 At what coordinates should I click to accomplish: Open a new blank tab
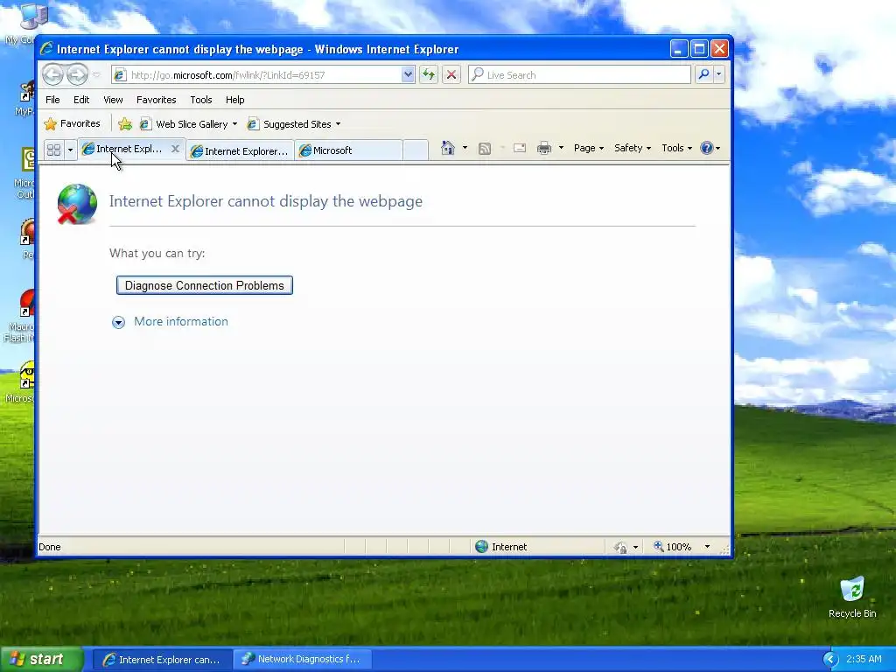click(x=416, y=150)
